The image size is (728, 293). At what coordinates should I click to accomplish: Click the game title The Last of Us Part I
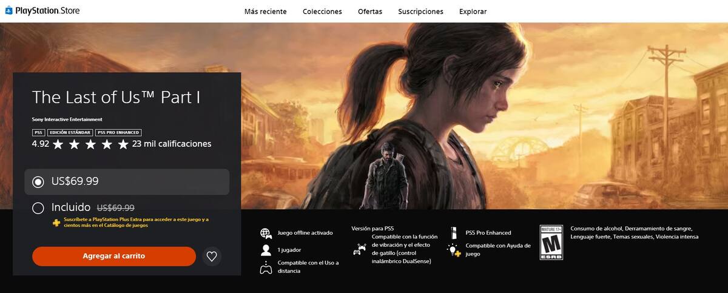tap(116, 98)
